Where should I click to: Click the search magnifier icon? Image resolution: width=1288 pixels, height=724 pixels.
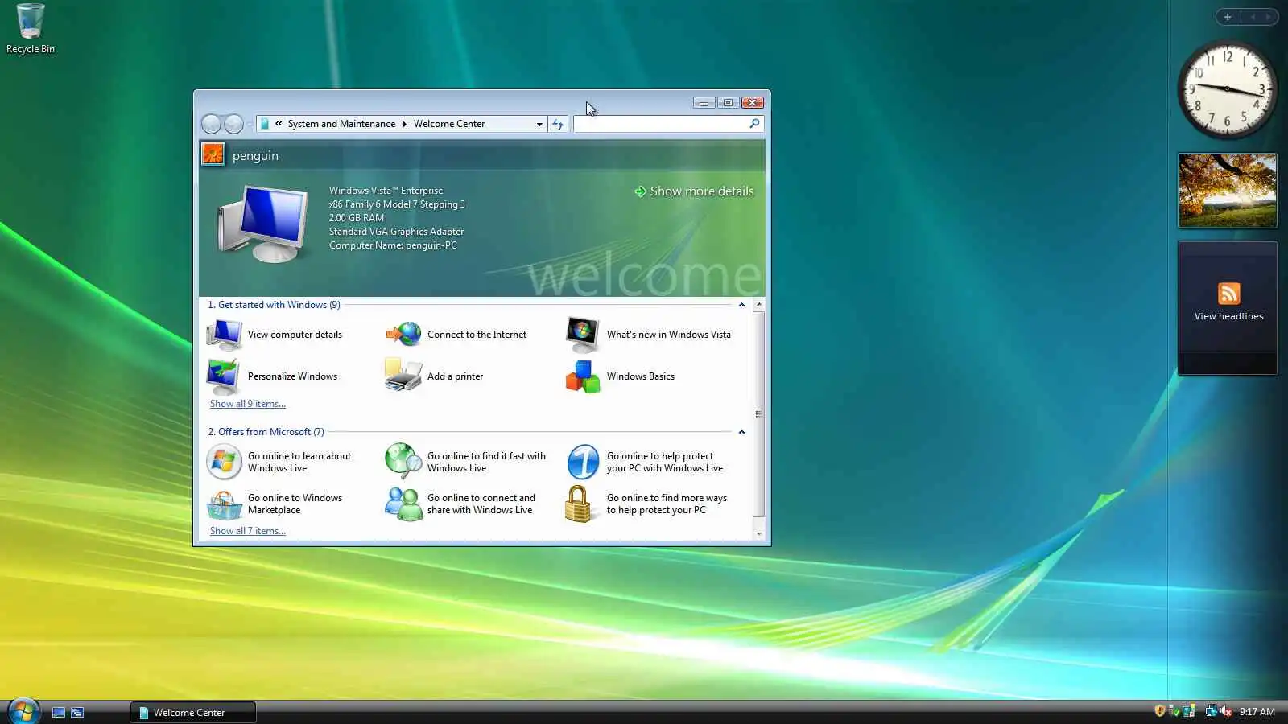click(x=754, y=124)
